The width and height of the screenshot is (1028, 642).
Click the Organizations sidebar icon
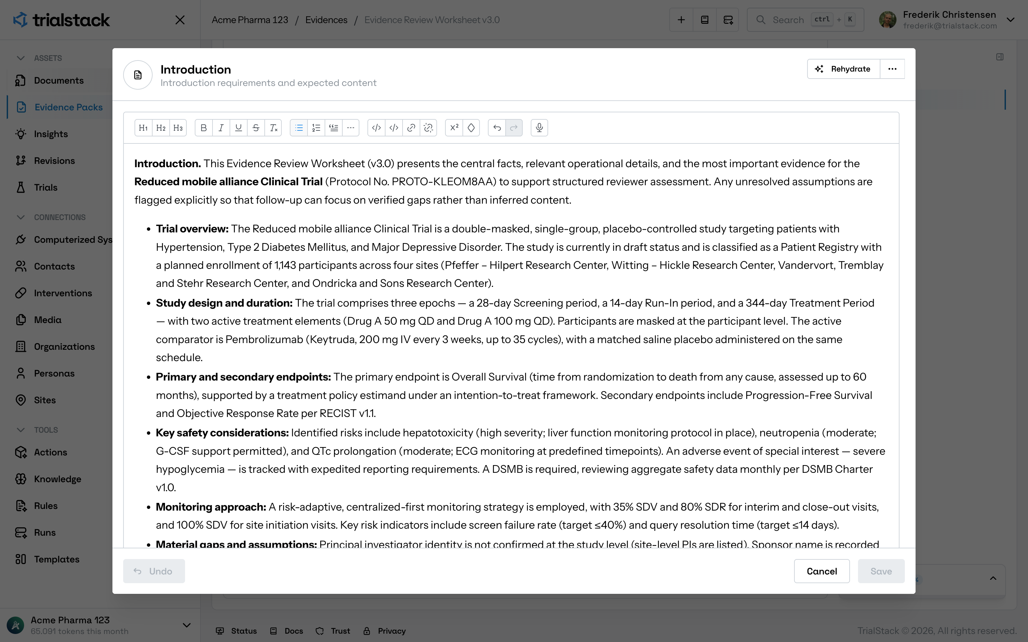coord(20,346)
